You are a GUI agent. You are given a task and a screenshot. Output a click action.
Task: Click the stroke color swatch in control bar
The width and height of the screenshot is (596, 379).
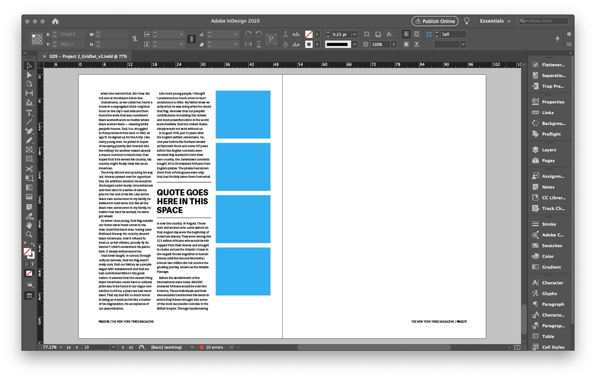point(309,44)
